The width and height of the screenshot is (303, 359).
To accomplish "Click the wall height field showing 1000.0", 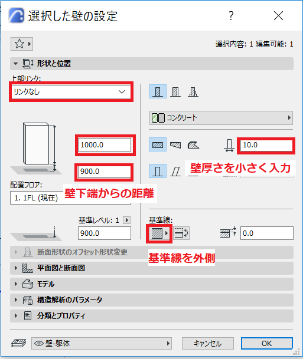I will tap(105, 145).
